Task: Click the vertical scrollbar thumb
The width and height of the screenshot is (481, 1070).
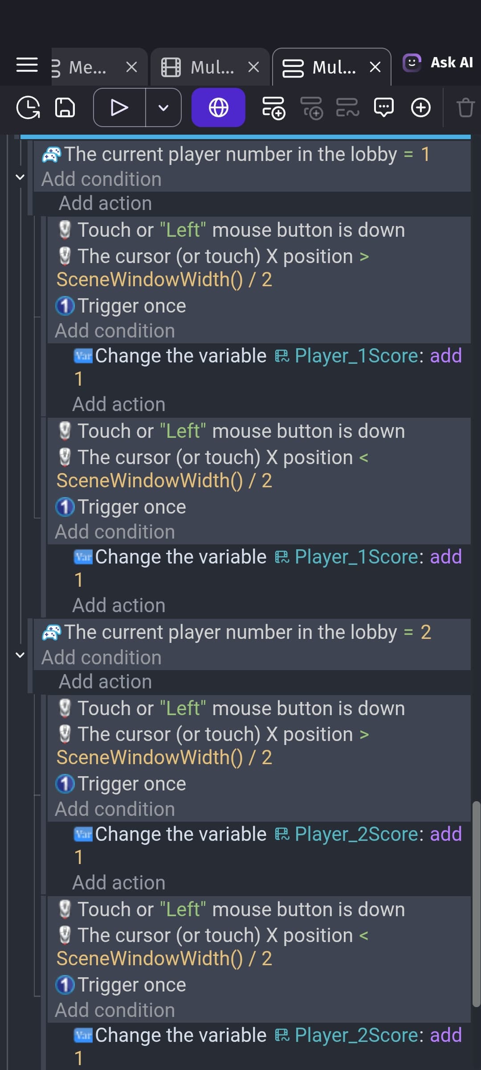Action: [x=476, y=904]
